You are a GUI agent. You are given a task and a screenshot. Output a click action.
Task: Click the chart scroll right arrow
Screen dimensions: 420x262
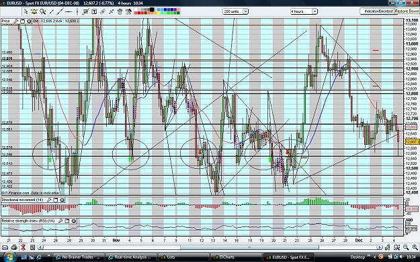pos(379,247)
